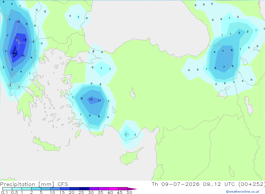Choose the 10–15 mm legend color swatch
This screenshot has height=194, width=265.
tap(55, 189)
